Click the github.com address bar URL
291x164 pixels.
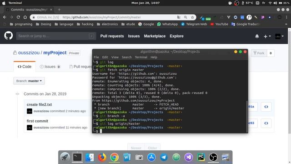[101, 17]
